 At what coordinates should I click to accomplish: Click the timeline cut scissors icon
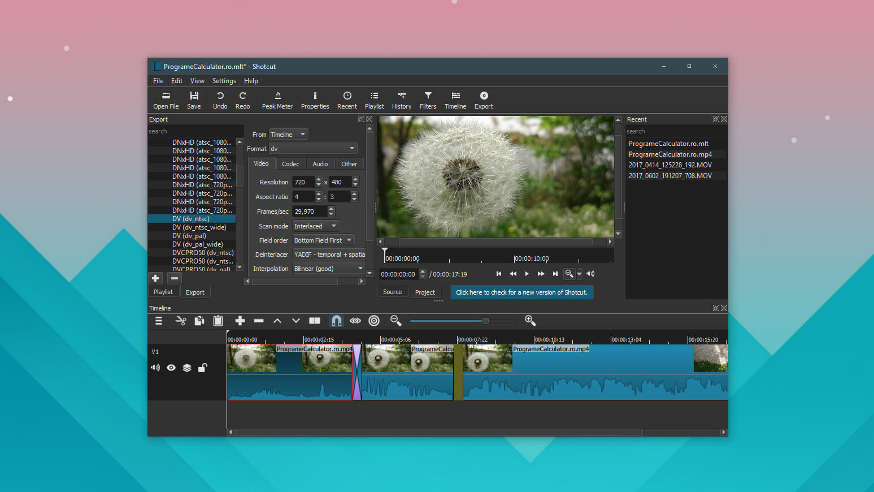pyautogui.click(x=181, y=321)
